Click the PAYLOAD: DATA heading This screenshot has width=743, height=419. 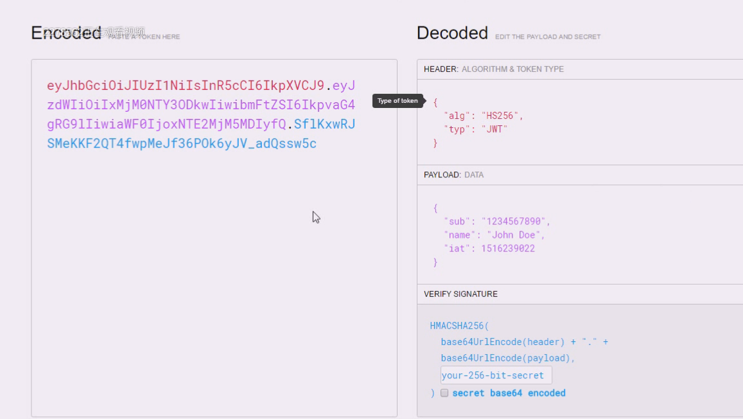pos(453,175)
